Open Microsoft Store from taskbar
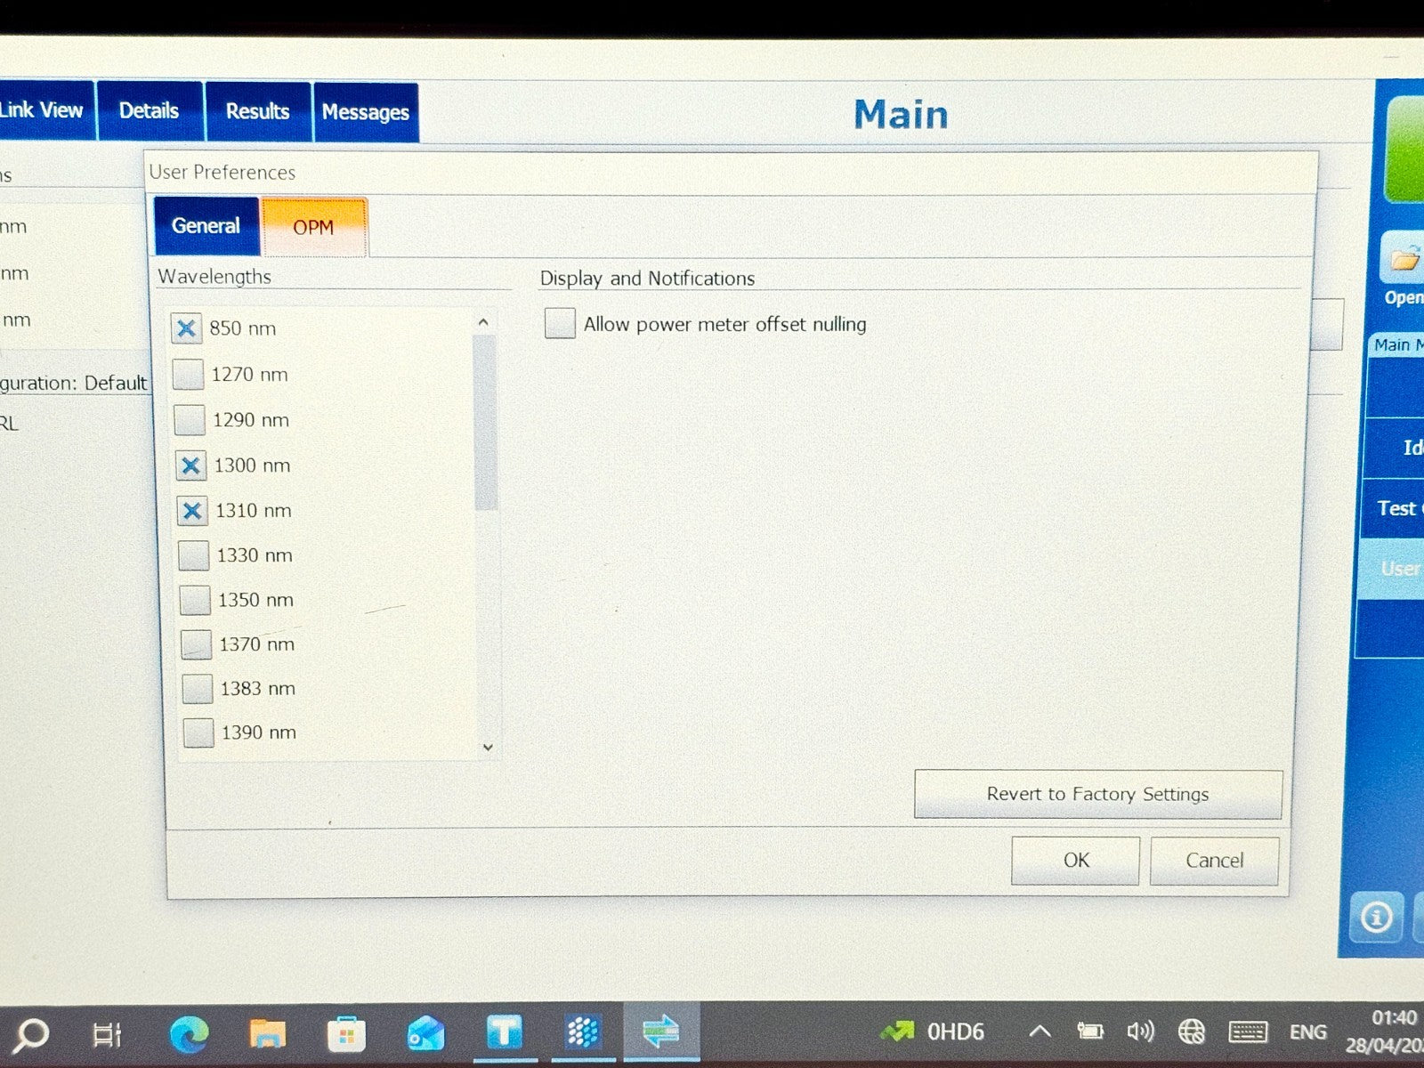Screen dimensions: 1424x1068 click(x=346, y=1034)
